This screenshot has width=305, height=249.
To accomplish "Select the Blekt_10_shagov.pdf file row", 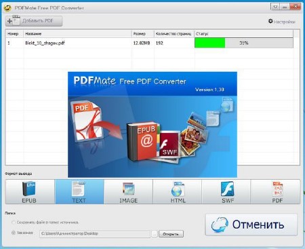I will tap(149, 43).
